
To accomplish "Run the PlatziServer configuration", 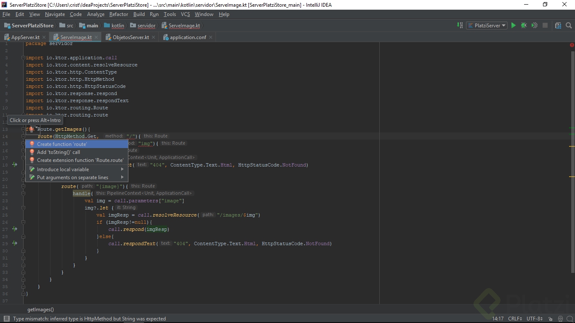I will (513, 26).
